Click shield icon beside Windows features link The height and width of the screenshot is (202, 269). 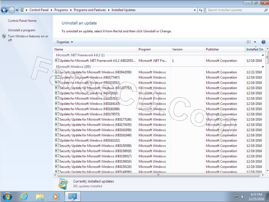tap(4, 36)
